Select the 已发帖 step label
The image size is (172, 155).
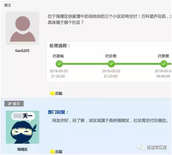58,56
